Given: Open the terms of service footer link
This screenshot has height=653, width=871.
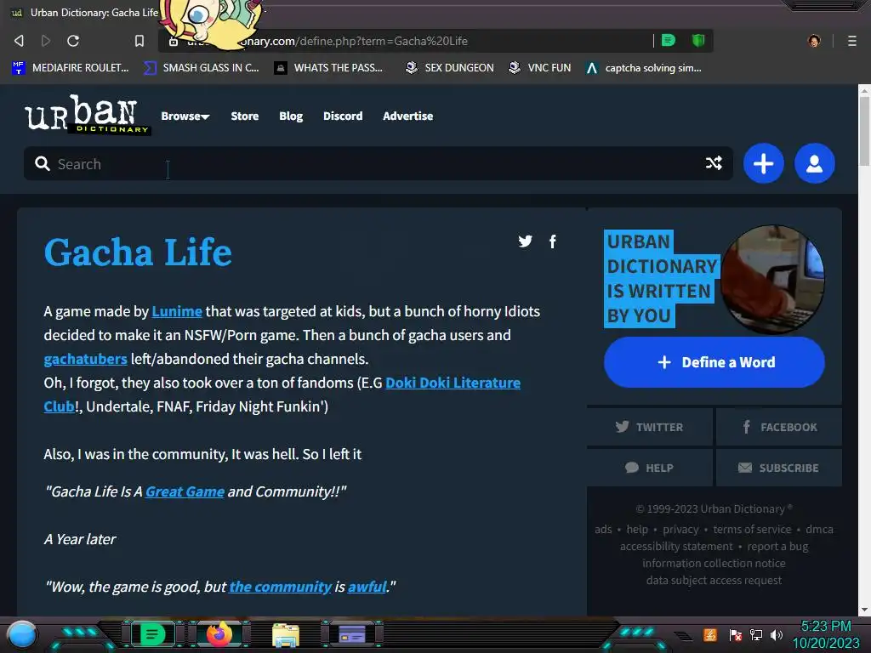Looking at the screenshot, I should [x=752, y=529].
